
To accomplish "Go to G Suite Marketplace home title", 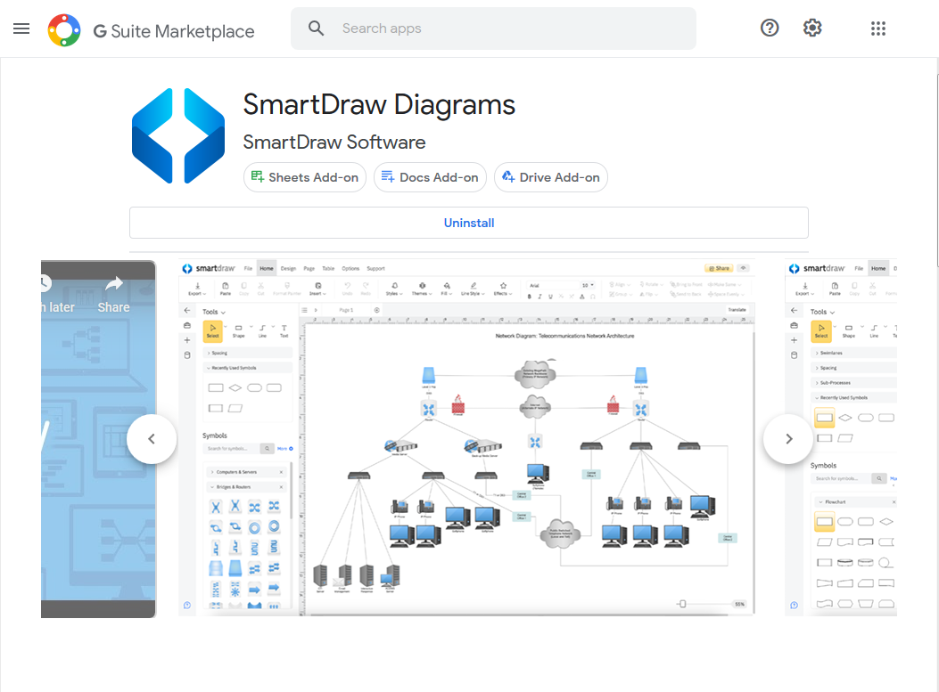I will [174, 31].
